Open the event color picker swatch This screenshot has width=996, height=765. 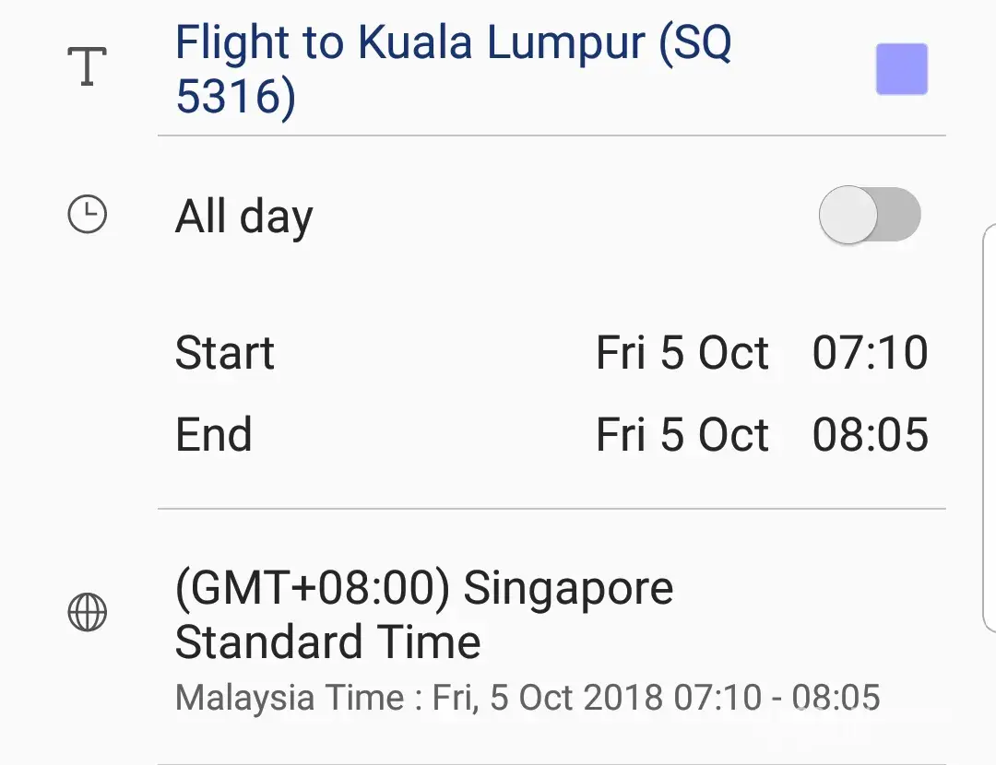click(901, 70)
